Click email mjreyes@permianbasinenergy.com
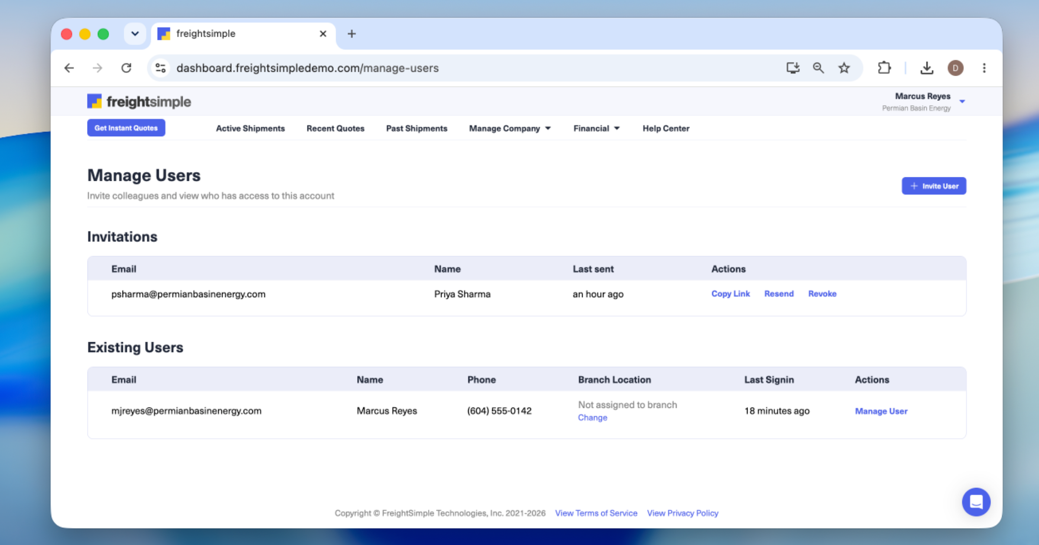This screenshot has width=1039, height=545. pyautogui.click(x=186, y=411)
